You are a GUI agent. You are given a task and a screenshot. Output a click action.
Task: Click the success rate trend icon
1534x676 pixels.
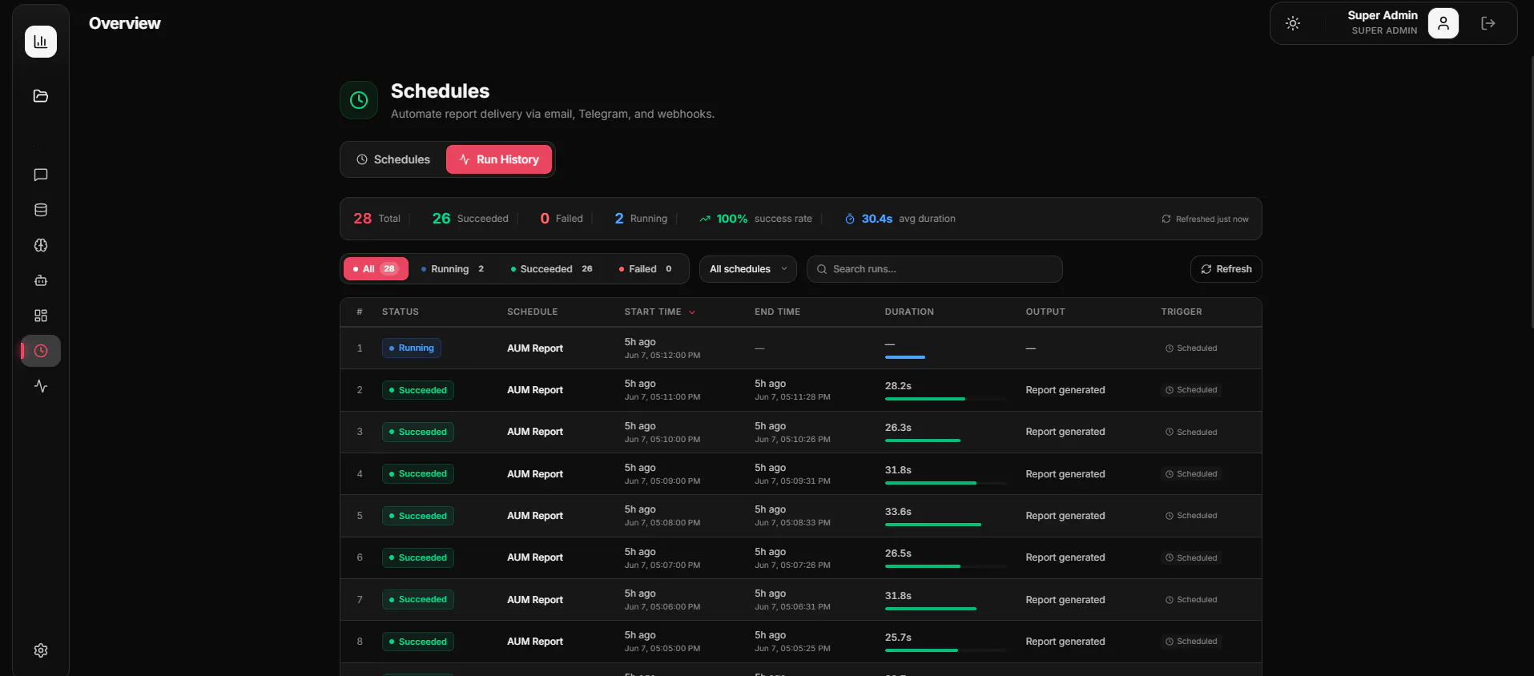[x=705, y=219]
